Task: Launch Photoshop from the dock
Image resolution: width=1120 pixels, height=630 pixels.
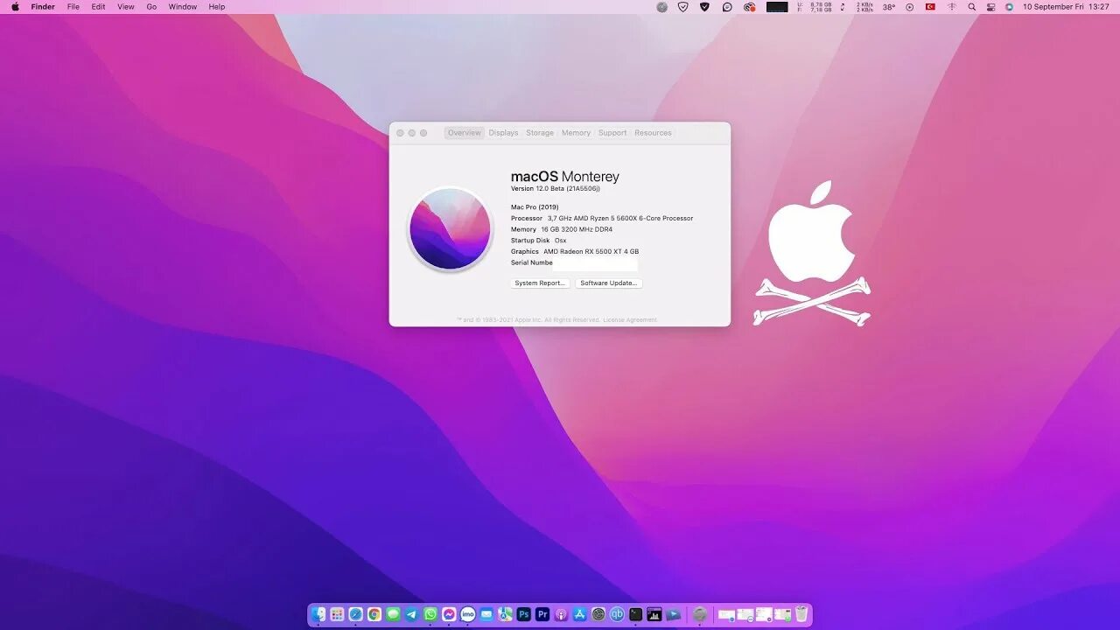Action: point(524,614)
